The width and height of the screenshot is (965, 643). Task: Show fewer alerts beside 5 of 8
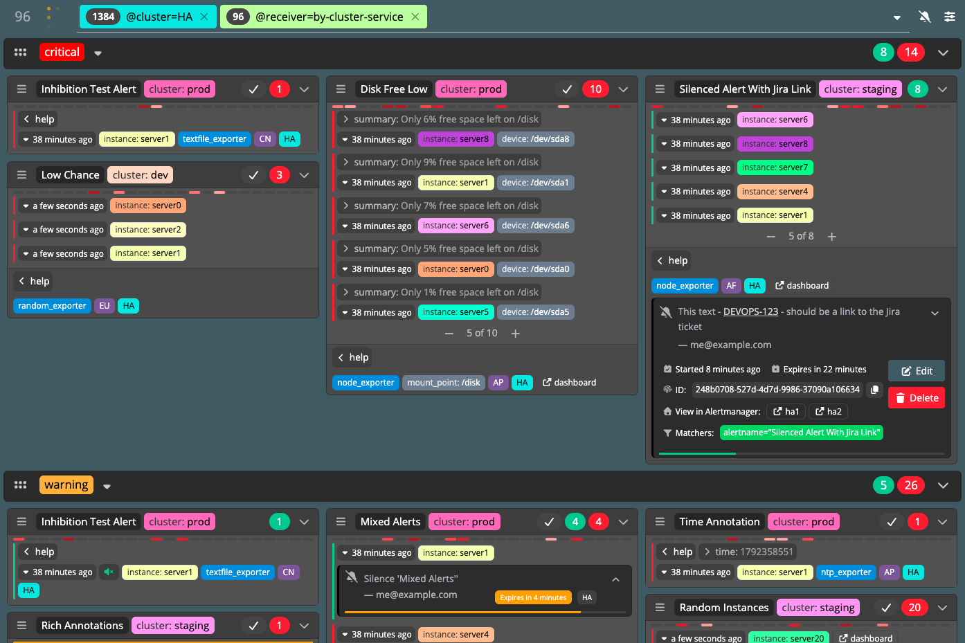point(771,237)
